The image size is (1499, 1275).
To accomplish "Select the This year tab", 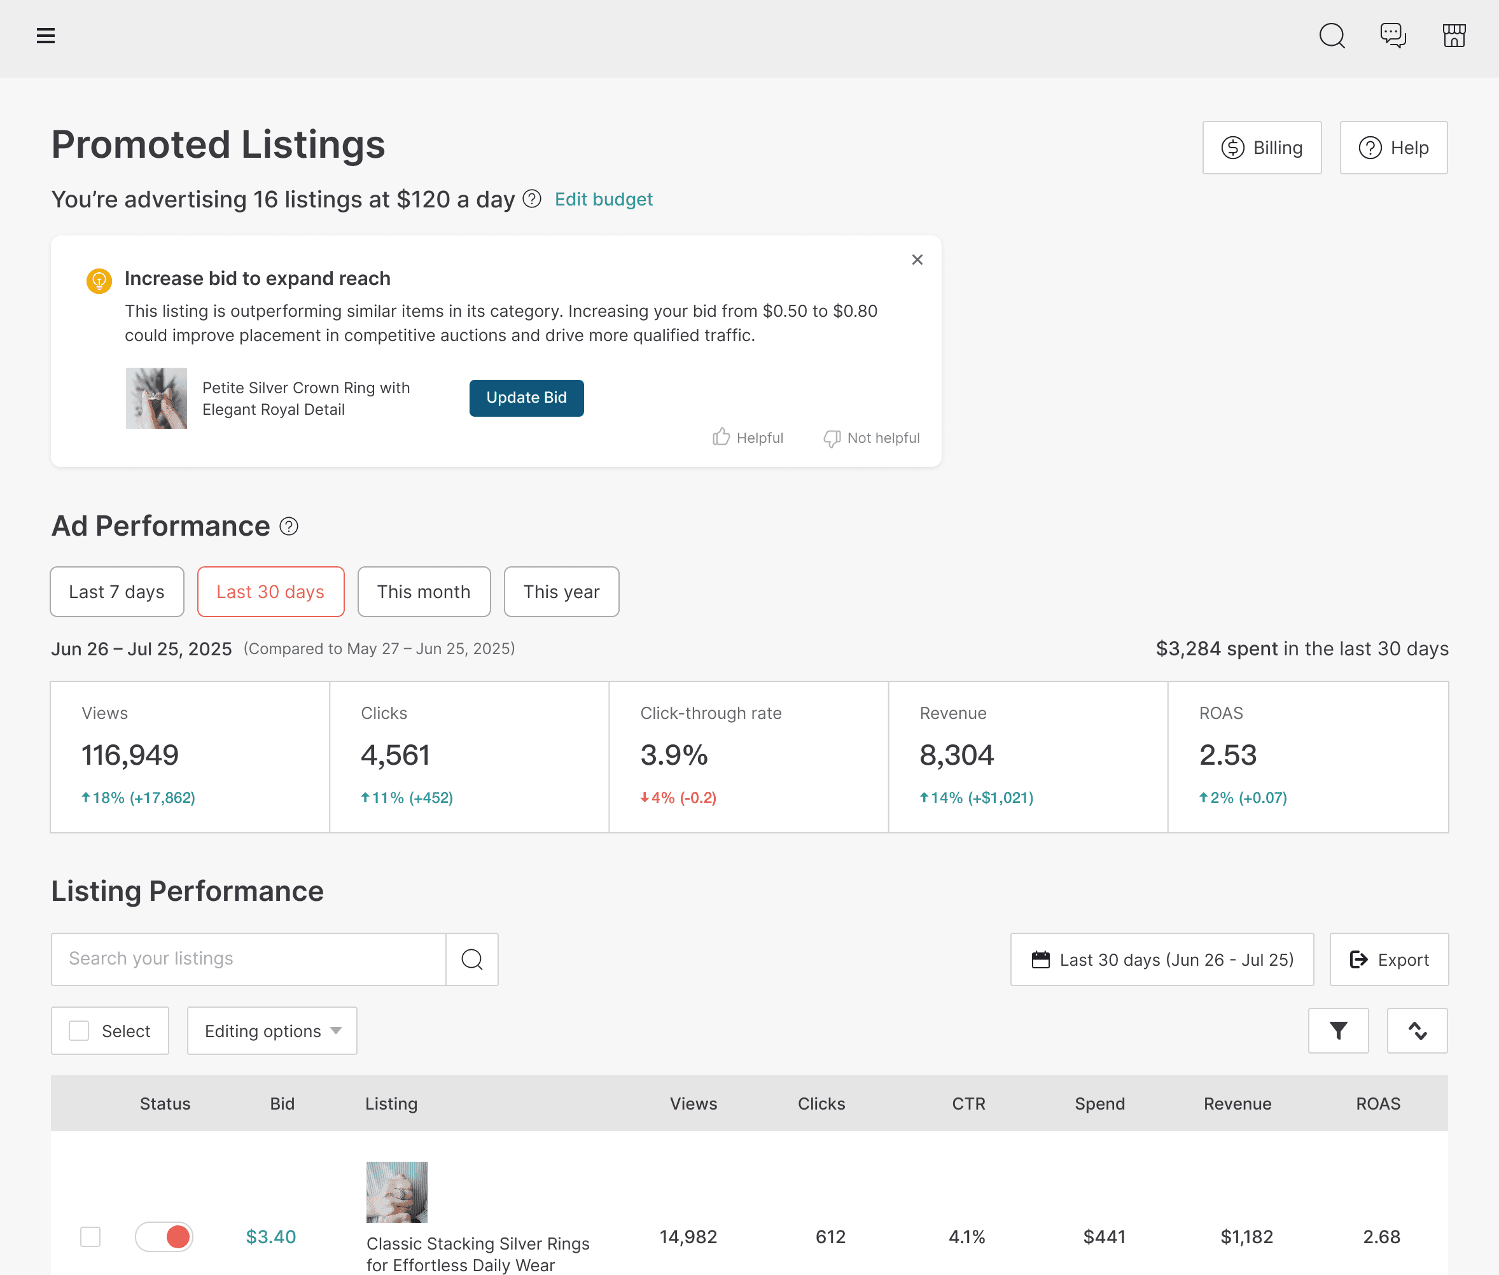I will click(x=561, y=592).
